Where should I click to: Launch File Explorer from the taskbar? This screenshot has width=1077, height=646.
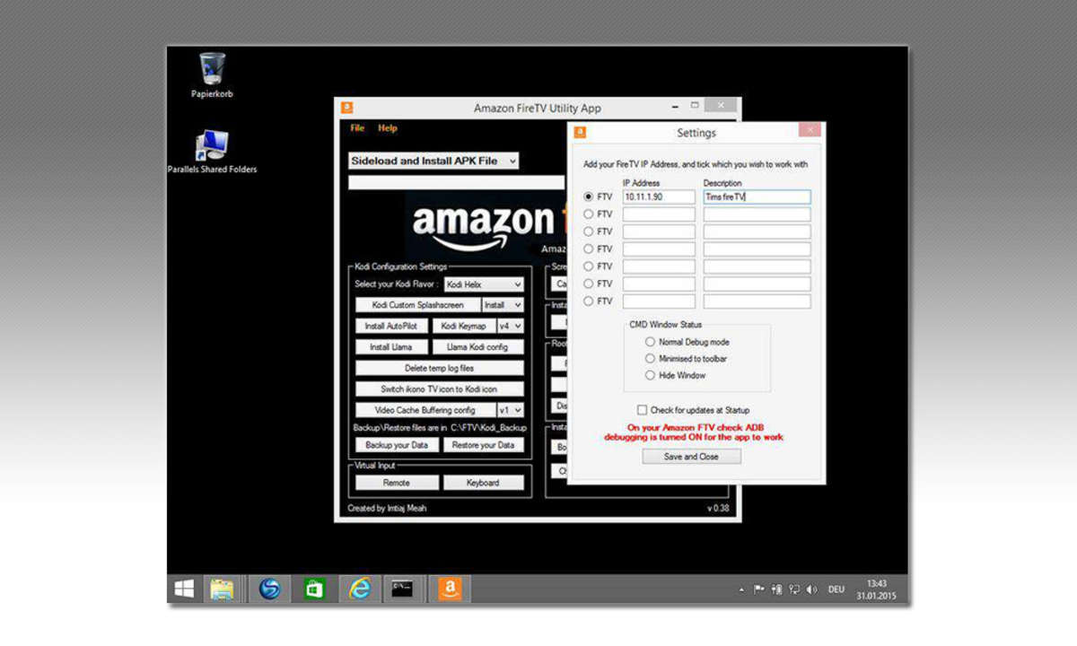(222, 589)
